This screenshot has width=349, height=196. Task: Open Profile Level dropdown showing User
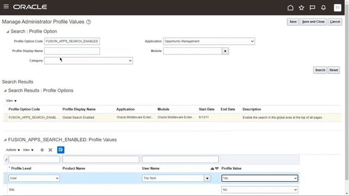coord(34,178)
